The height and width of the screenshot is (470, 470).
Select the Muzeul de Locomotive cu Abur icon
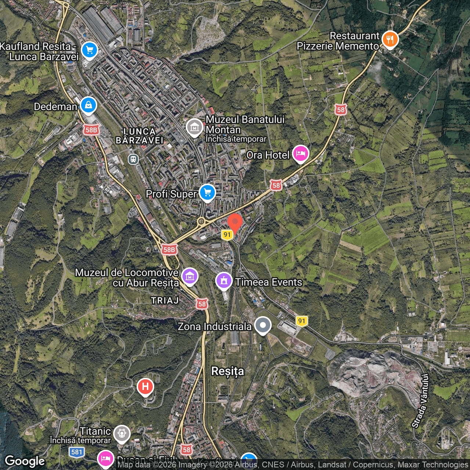(189, 276)
